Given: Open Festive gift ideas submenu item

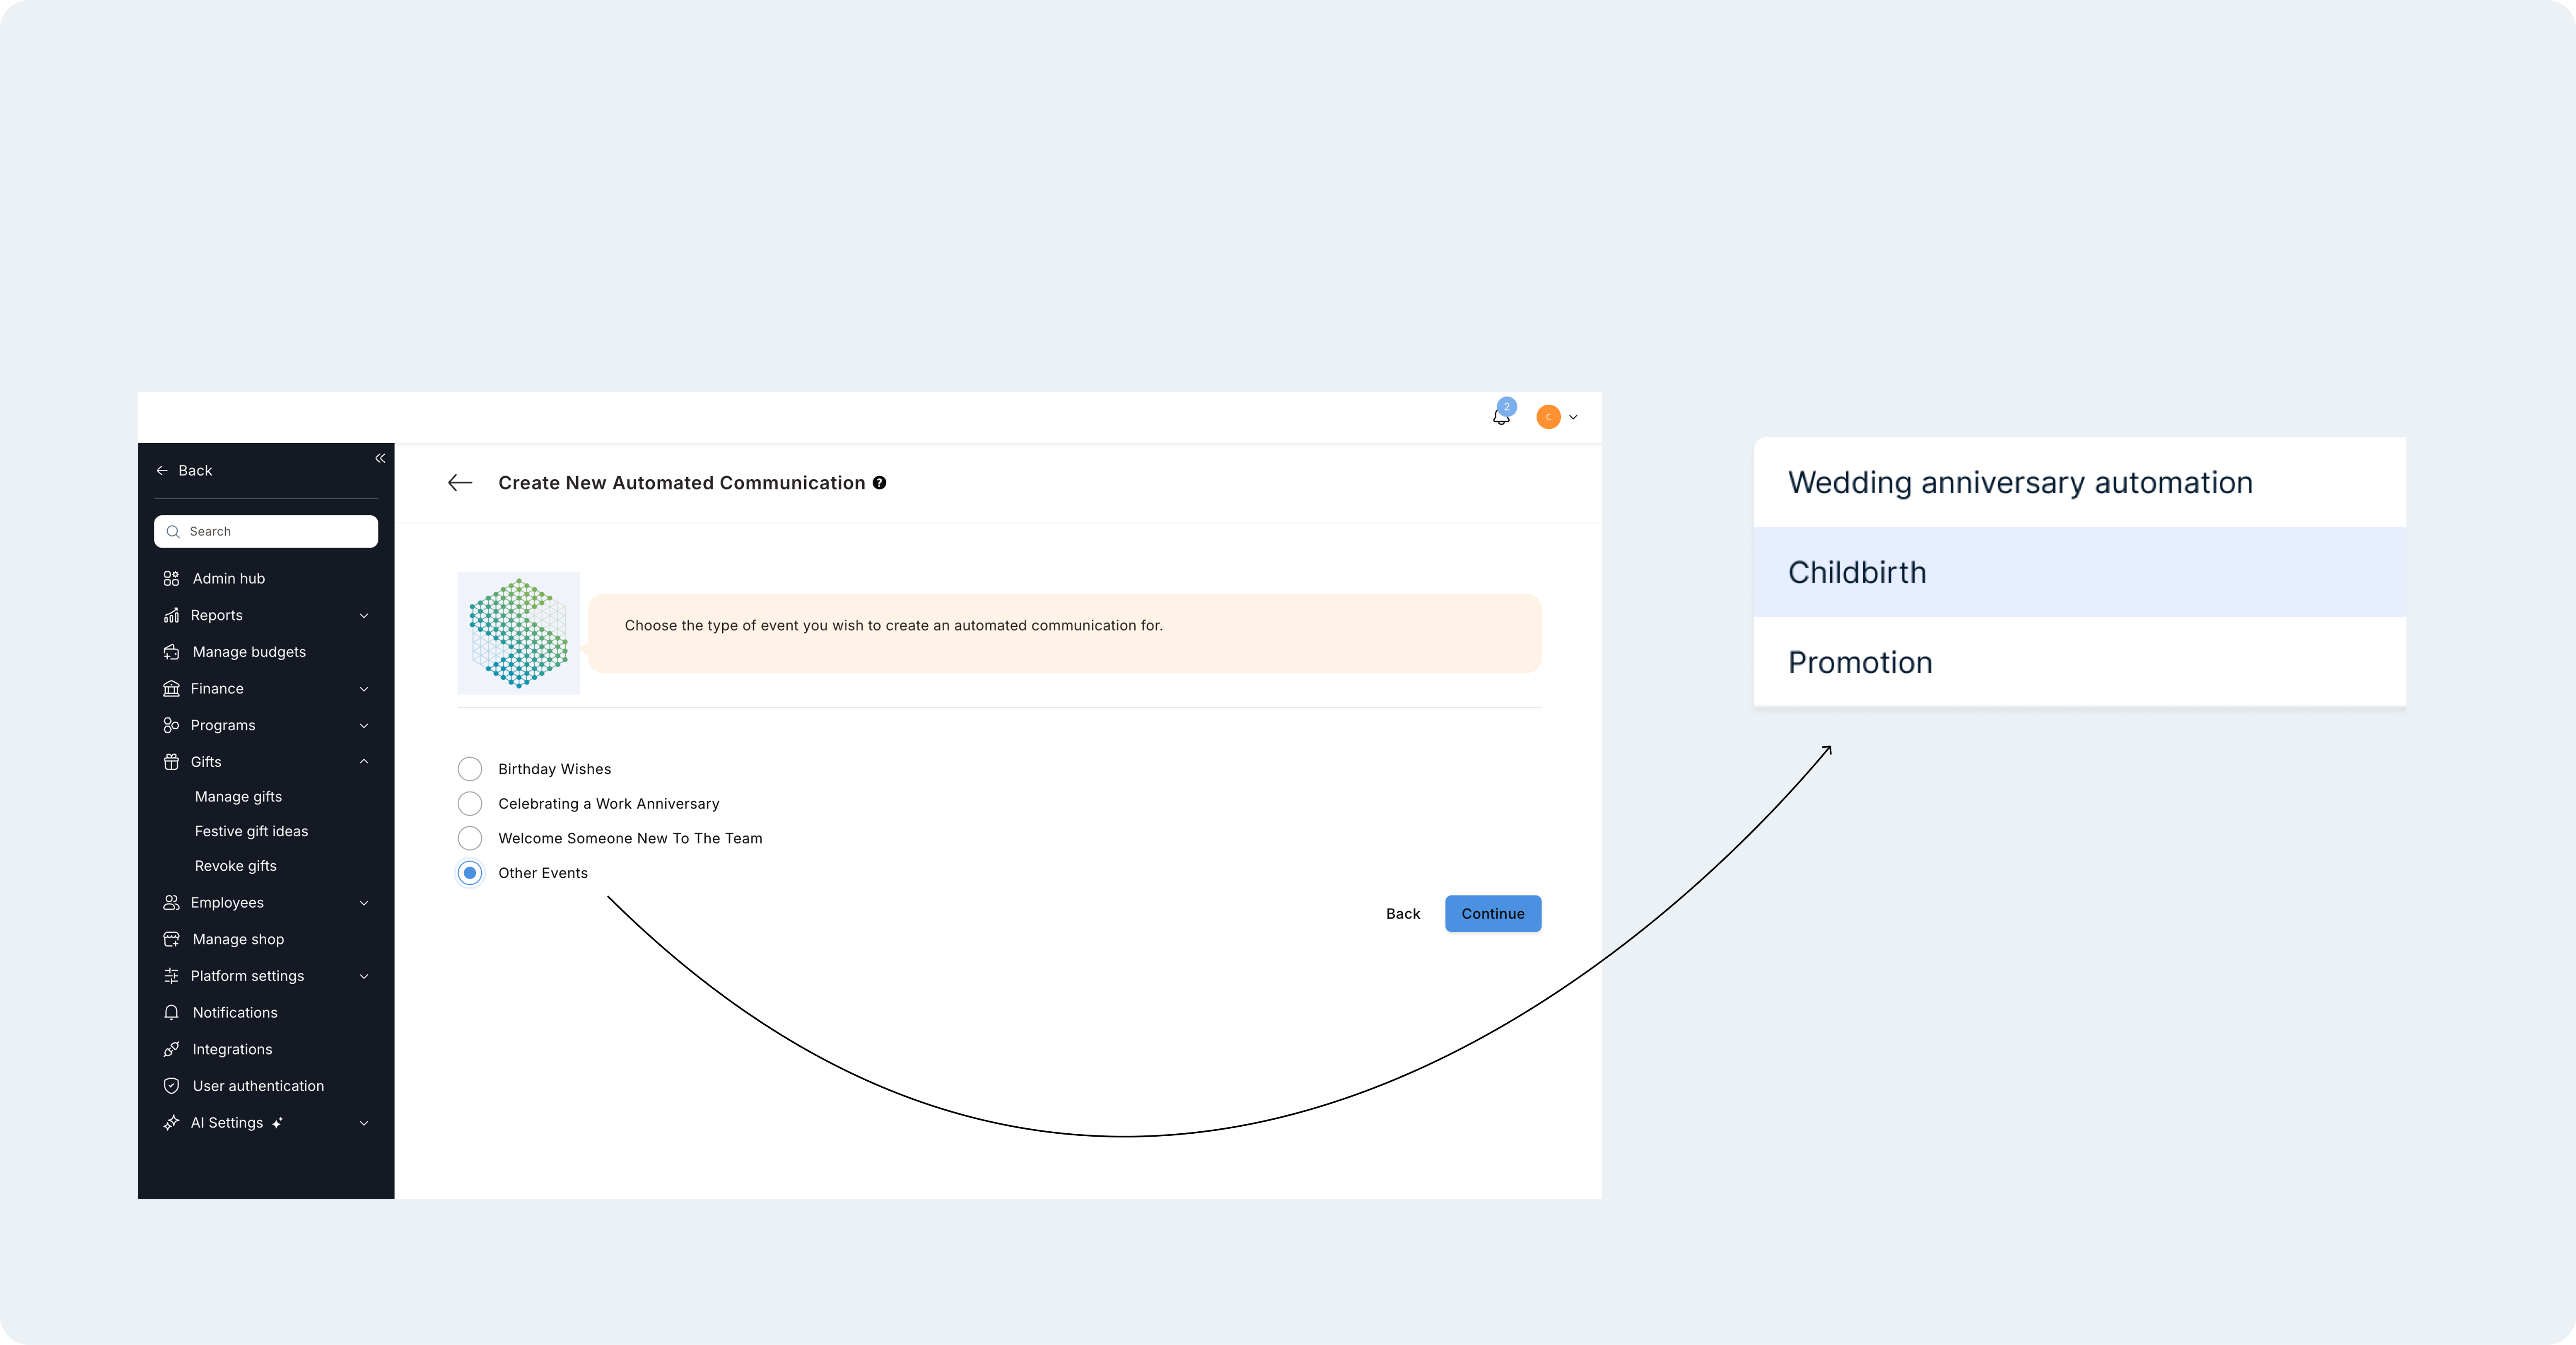Looking at the screenshot, I should (x=251, y=832).
